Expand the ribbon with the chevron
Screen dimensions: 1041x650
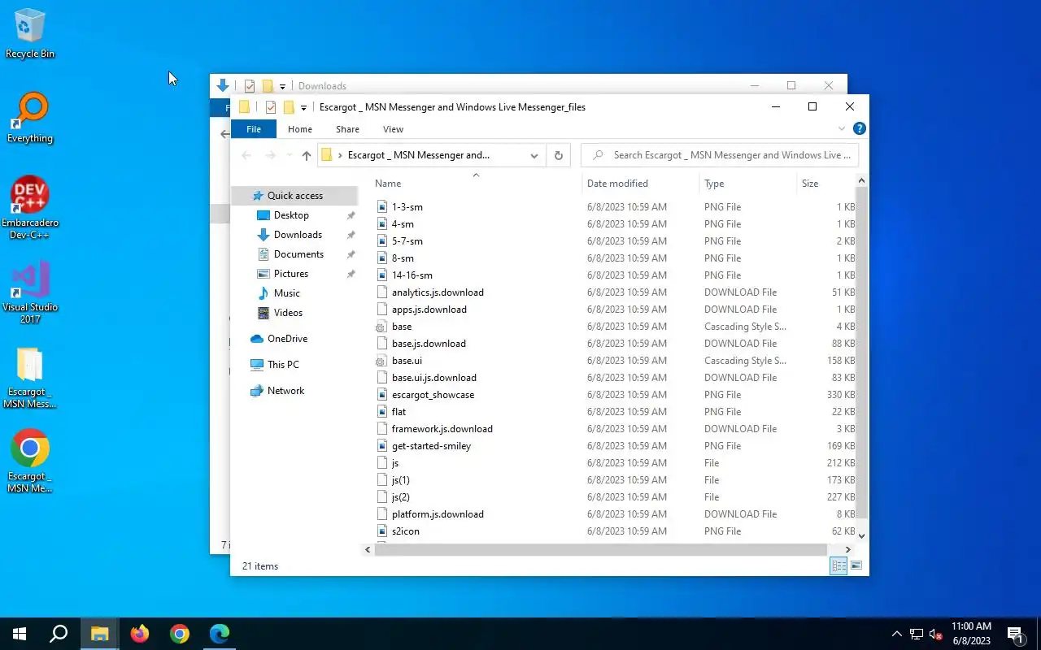pos(842,128)
